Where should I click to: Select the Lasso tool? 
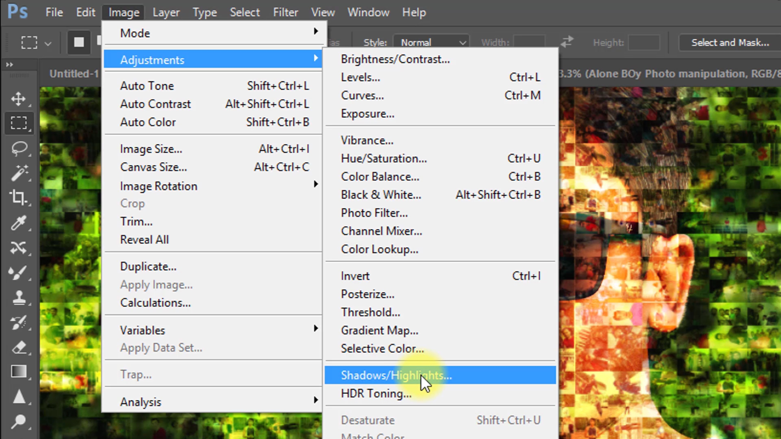tap(19, 148)
